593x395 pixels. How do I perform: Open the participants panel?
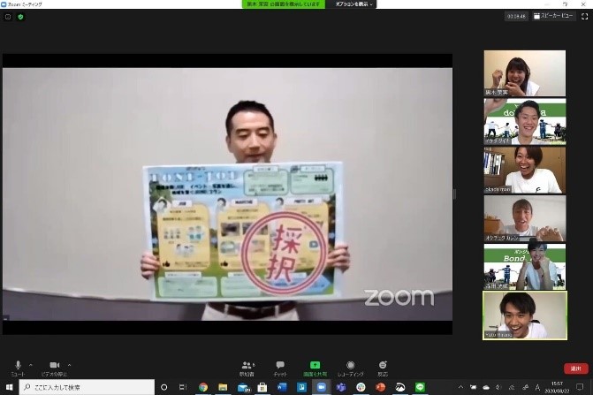[247, 368]
